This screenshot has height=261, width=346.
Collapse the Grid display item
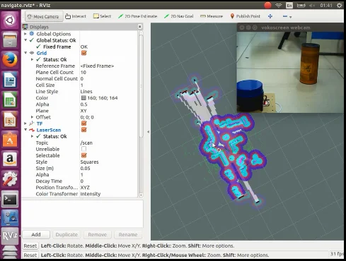pos(25,53)
